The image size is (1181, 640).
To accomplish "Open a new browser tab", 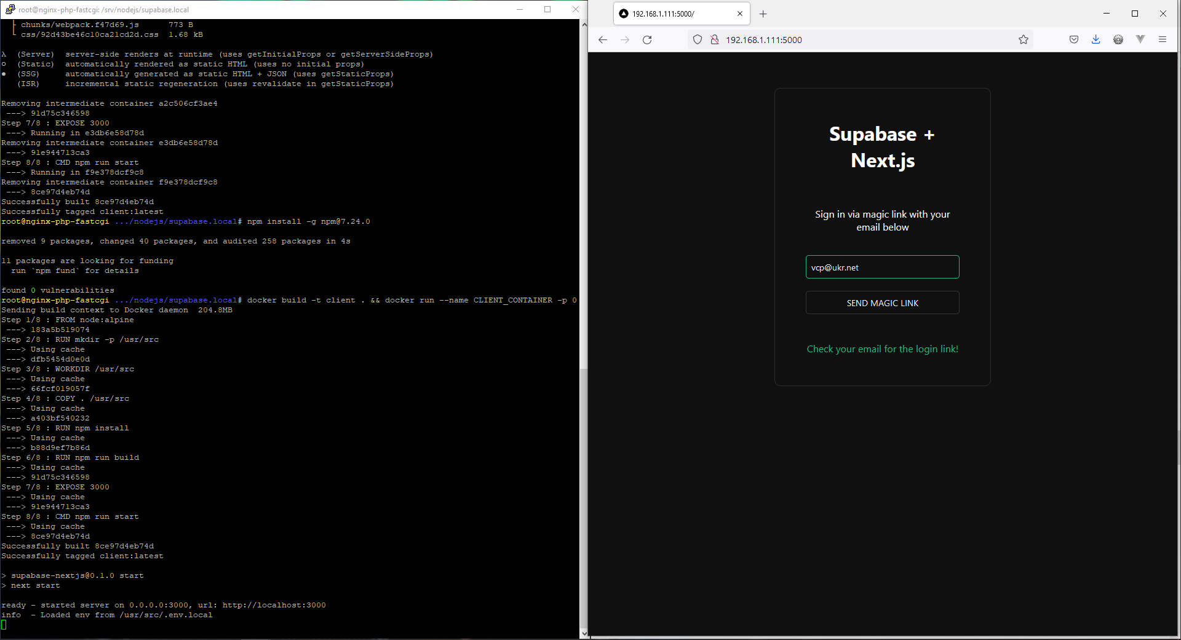I will pos(763,13).
